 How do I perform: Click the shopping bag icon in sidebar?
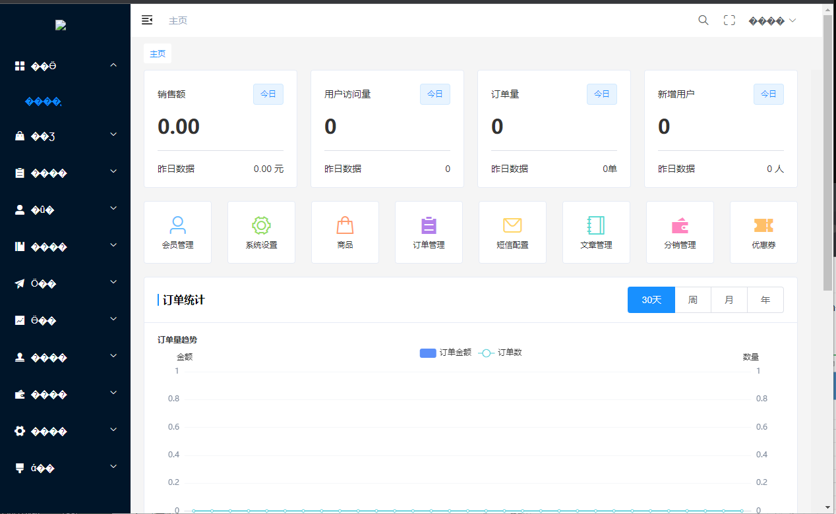[20, 136]
